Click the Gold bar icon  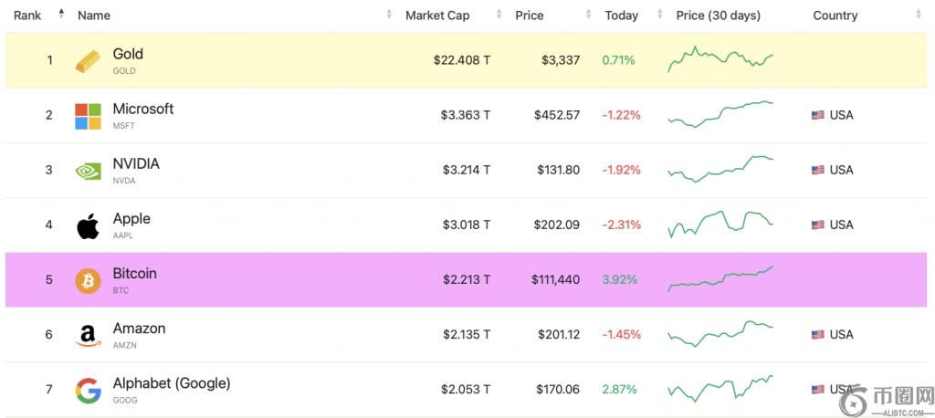click(88, 61)
